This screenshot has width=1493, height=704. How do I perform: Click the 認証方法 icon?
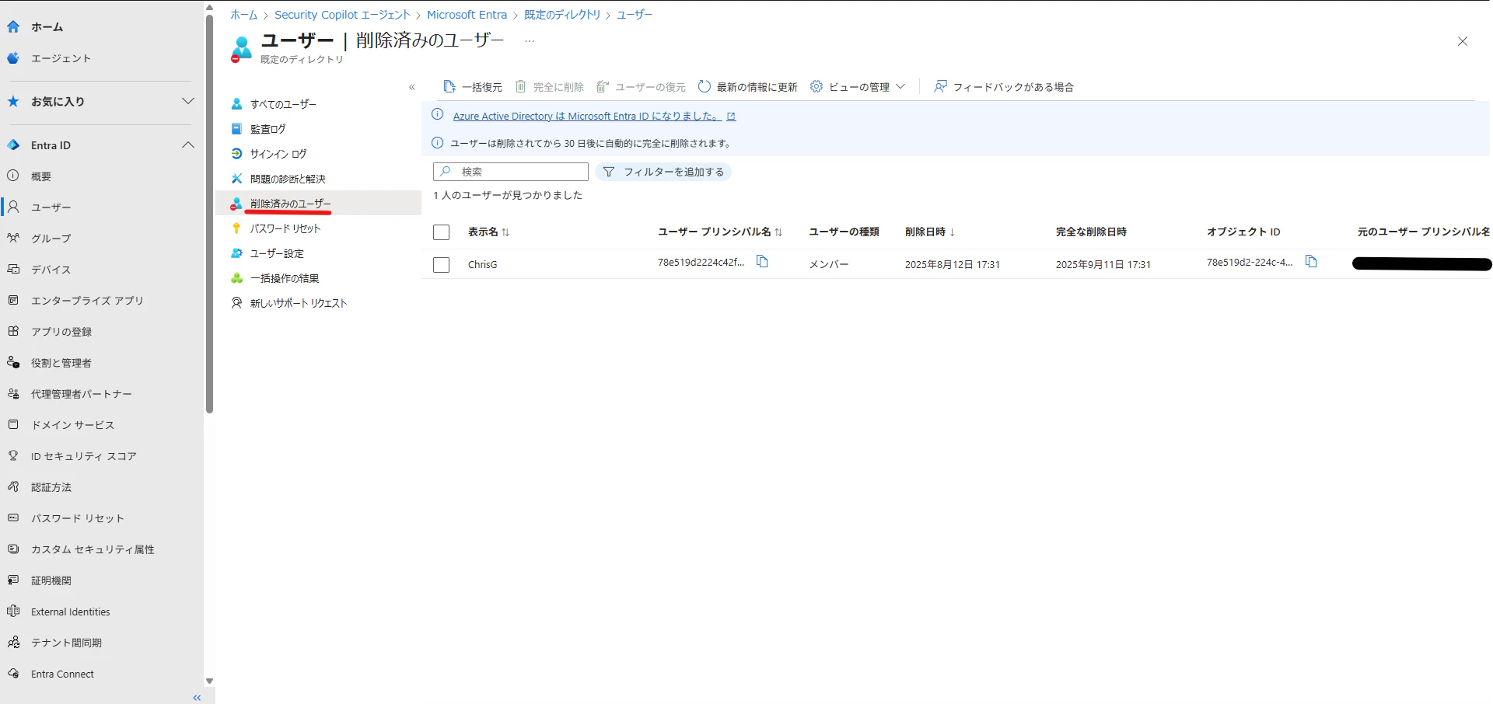point(13,486)
